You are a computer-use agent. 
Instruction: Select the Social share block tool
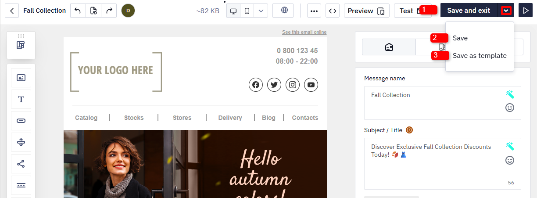[x=21, y=164]
